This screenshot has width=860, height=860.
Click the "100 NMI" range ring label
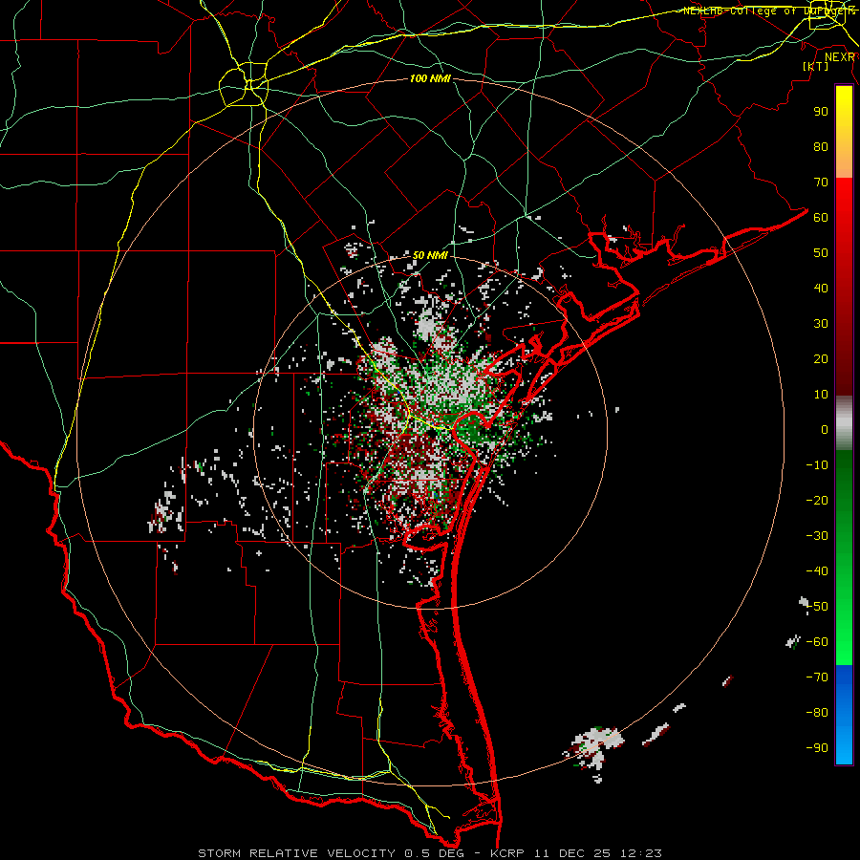click(430, 79)
